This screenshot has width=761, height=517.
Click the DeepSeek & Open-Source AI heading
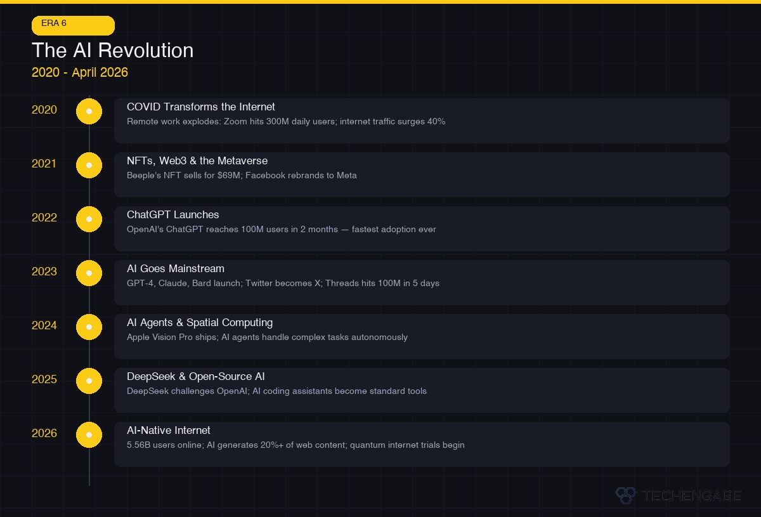pos(196,376)
